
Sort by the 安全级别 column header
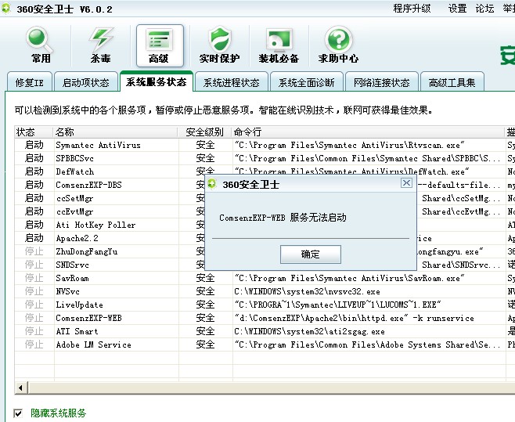[204, 132]
